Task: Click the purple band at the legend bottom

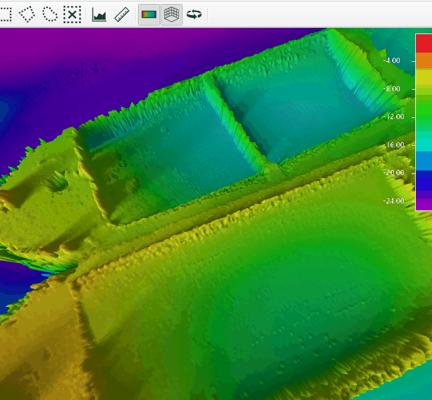Action: (423, 203)
